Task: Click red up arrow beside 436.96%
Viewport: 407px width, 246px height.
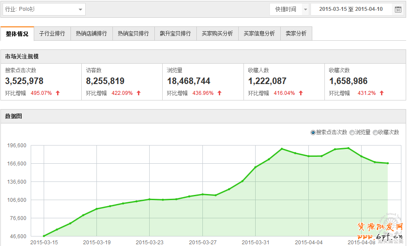Action: [x=220, y=93]
